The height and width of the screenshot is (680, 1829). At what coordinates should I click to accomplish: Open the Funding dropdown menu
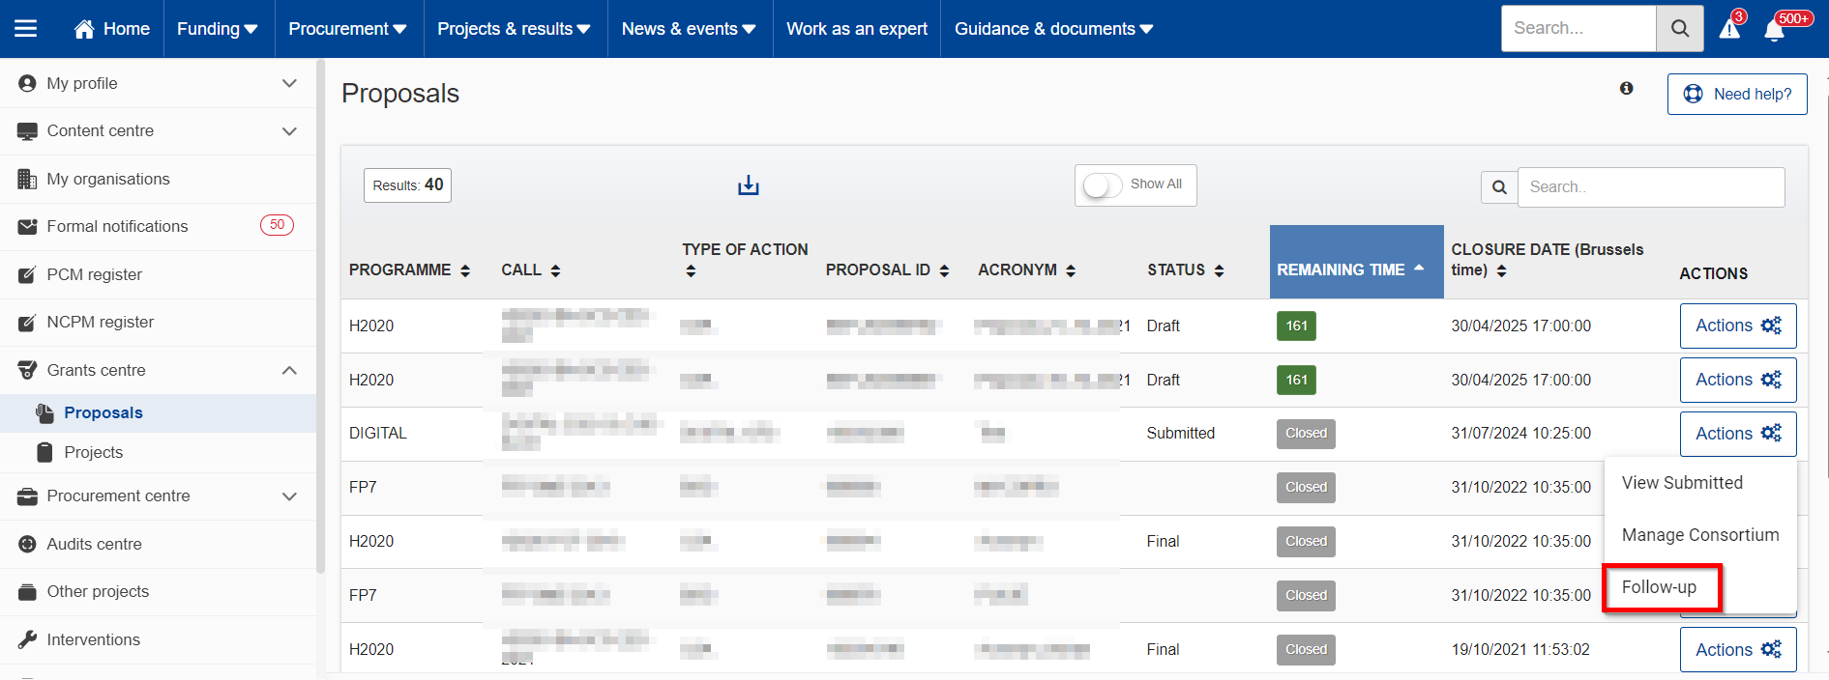point(218,29)
